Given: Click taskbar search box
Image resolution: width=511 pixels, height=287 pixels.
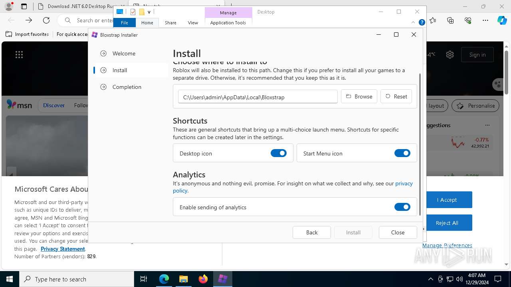Looking at the screenshot, I should [x=77, y=279].
